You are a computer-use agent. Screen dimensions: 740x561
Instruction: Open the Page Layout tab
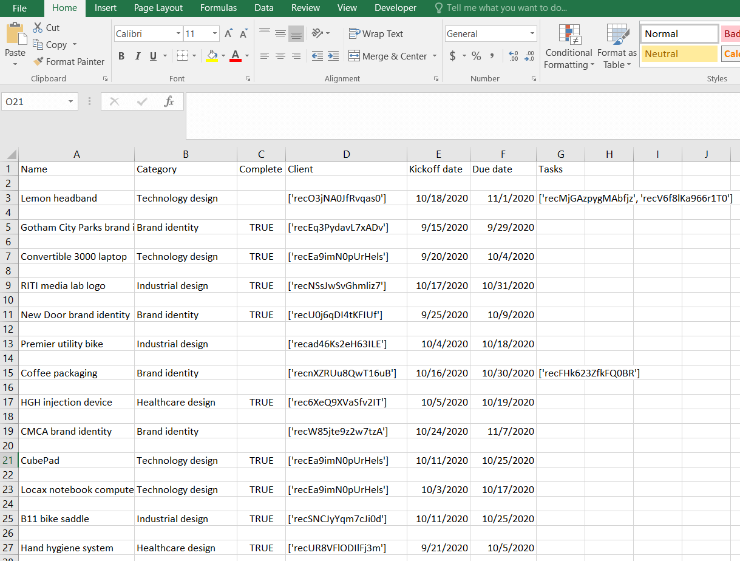click(x=158, y=8)
